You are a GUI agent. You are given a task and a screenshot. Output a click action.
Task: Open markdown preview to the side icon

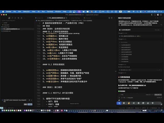pos(109,18)
